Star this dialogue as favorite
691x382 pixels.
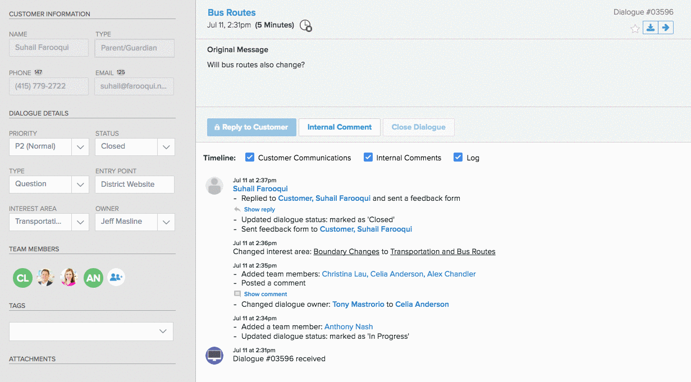(635, 29)
